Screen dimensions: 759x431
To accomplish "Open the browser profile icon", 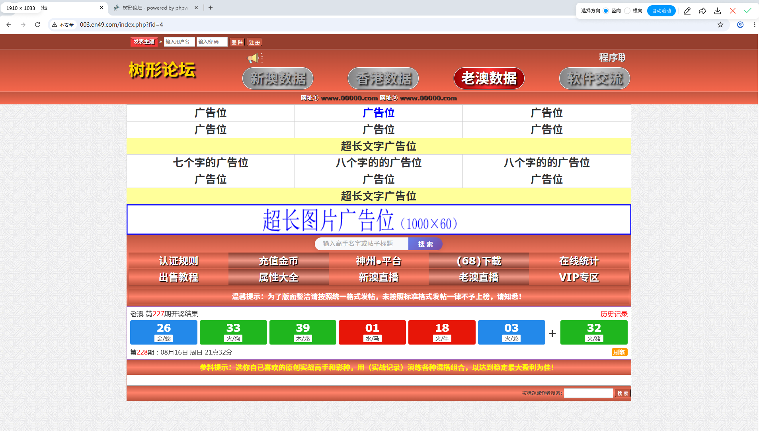I will point(740,25).
